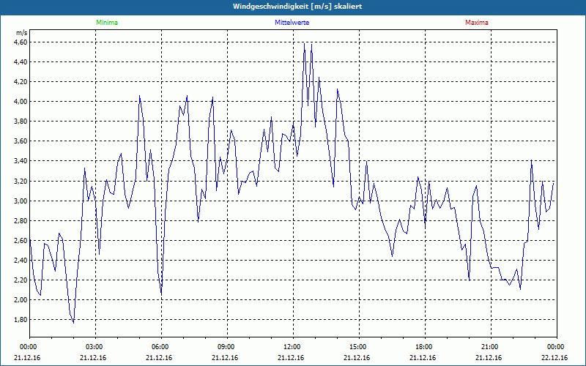
Task: Click the 3,60 y-axis value
Action: pos(21,141)
